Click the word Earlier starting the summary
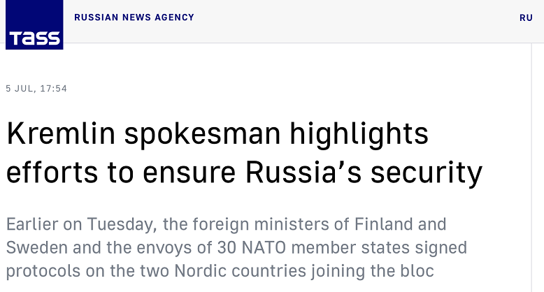The image size is (544, 292). [x=32, y=225]
